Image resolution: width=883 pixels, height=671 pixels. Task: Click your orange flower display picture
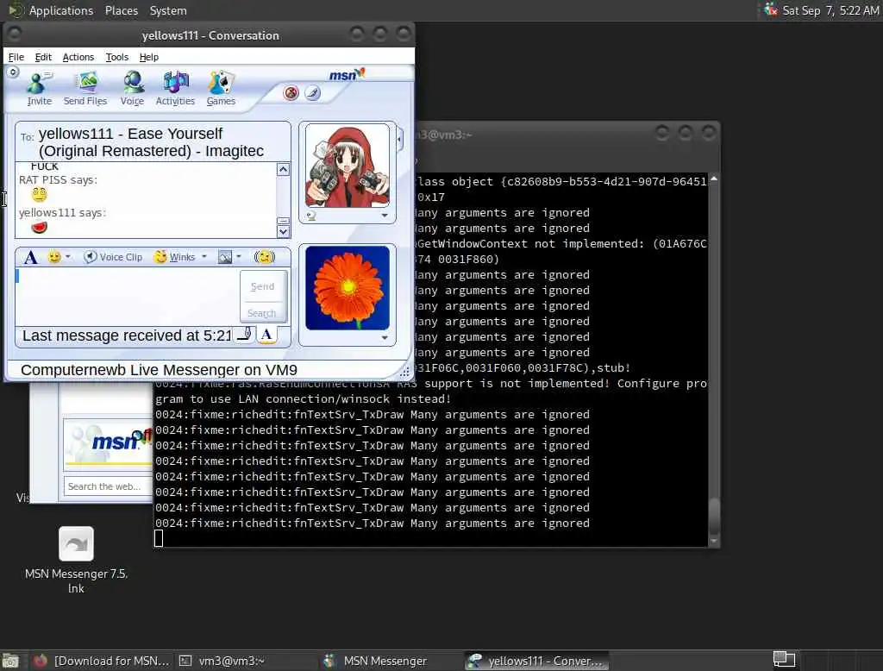point(347,288)
